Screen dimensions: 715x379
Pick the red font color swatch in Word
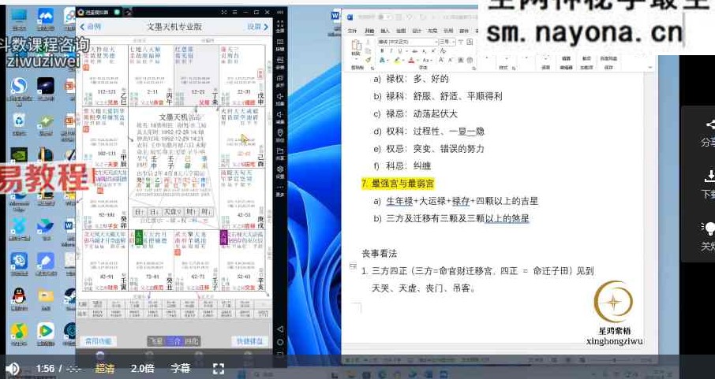point(411,60)
